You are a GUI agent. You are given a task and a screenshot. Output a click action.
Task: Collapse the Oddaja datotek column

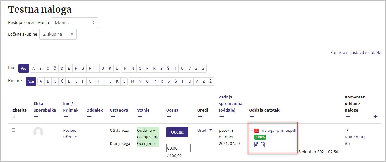[x=252, y=117]
